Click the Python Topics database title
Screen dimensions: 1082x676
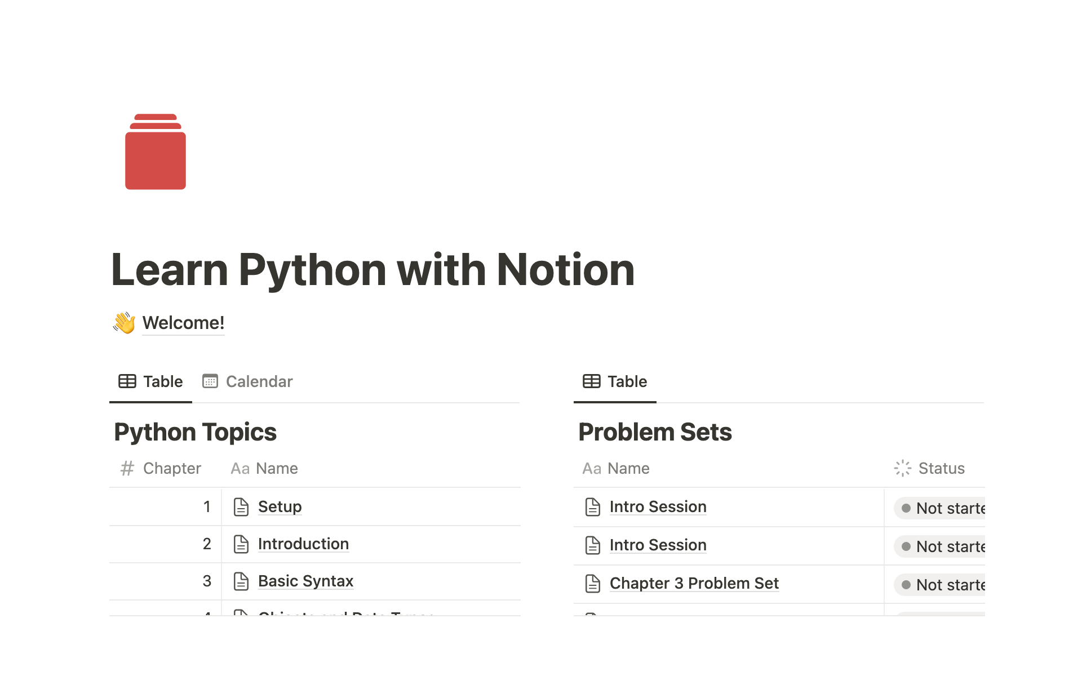[x=195, y=432]
